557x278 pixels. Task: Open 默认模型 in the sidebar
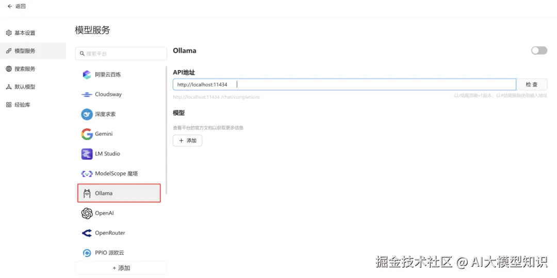[33, 87]
